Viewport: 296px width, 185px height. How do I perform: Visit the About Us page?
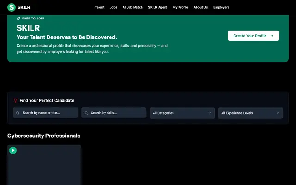201,7
